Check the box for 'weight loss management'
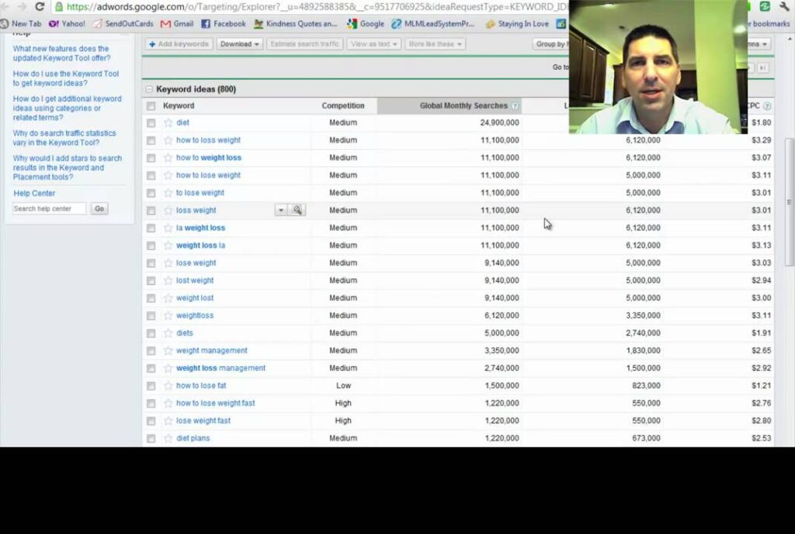 pyautogui.click(x=151, y=369)
